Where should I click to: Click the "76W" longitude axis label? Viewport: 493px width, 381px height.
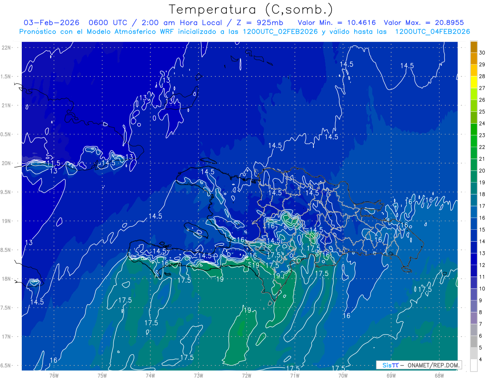[x=54, y=375]
